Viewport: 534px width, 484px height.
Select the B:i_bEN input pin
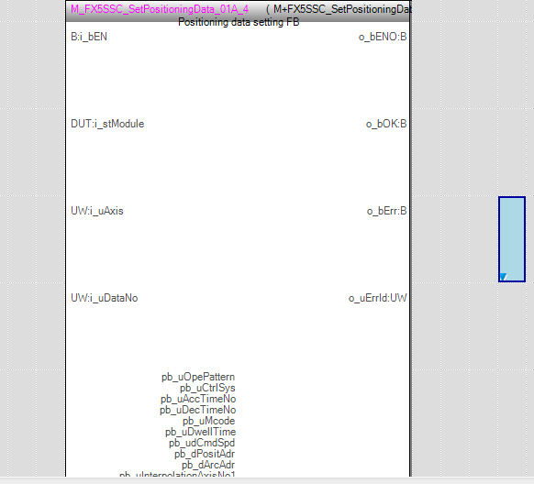(89, 37)
